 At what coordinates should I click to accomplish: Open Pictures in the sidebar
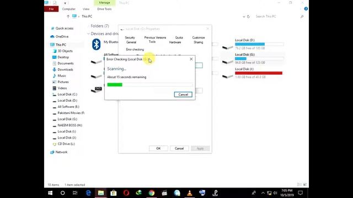coord(63,82)
